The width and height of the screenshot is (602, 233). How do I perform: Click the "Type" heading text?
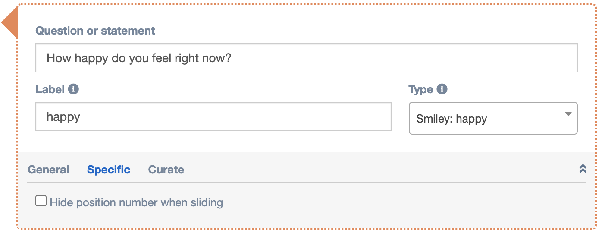tap(420, 89)
